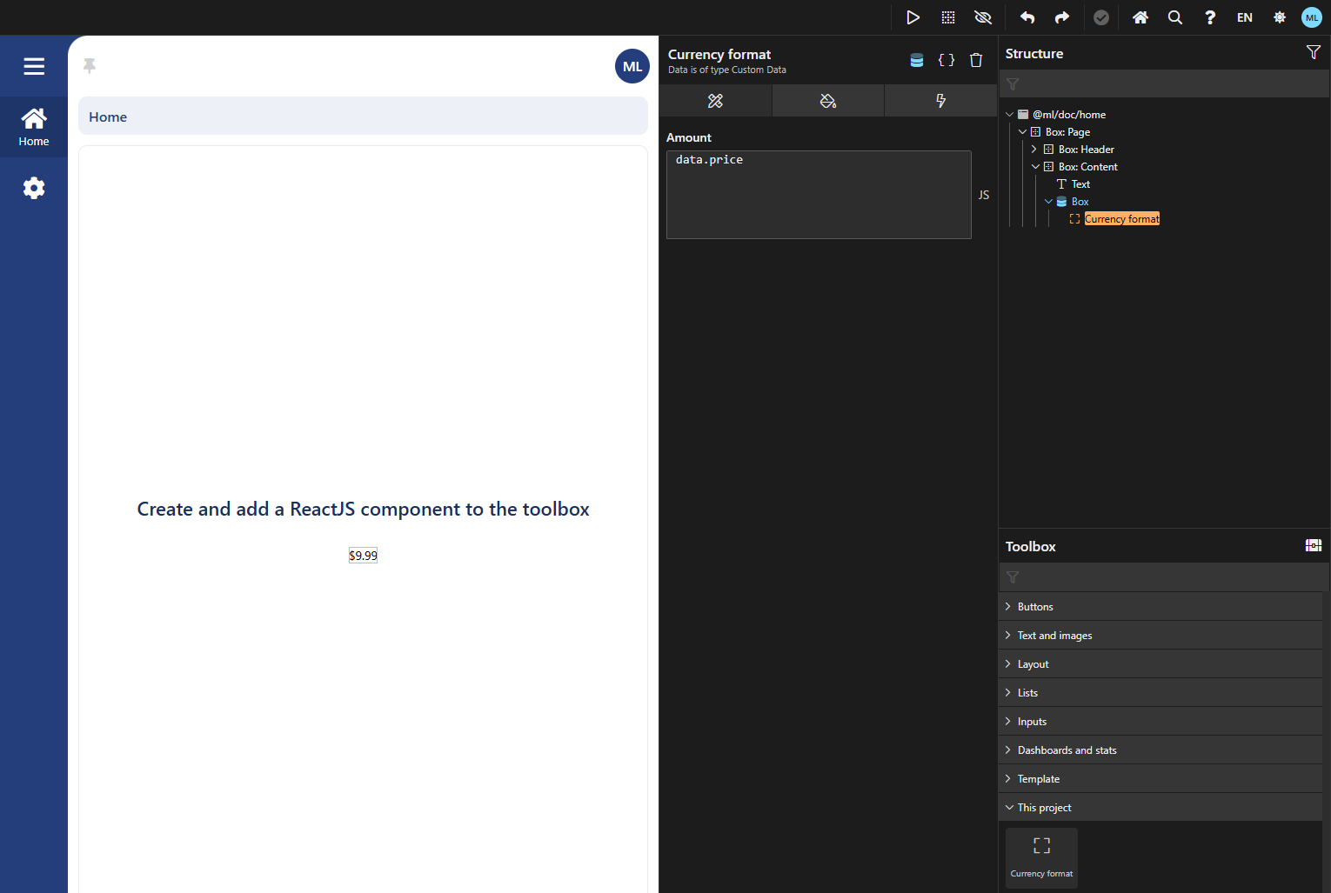The width and height of the screenshot is (1331, 893).
Task: Expand Dashboards and stats category
Action: [1160, 750]
